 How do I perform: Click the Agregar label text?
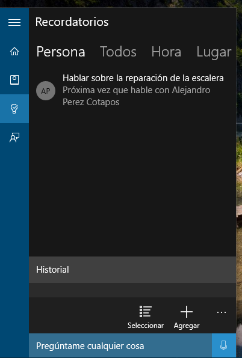coord(187,326)
